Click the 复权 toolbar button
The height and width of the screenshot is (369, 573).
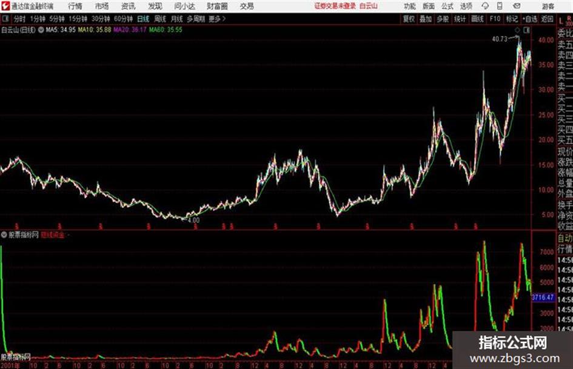(409, 19)
